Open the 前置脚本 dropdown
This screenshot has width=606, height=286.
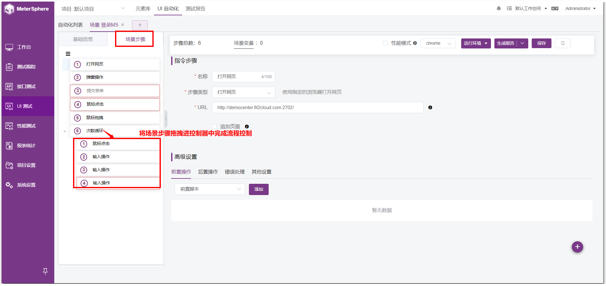[x=210, y=189]
